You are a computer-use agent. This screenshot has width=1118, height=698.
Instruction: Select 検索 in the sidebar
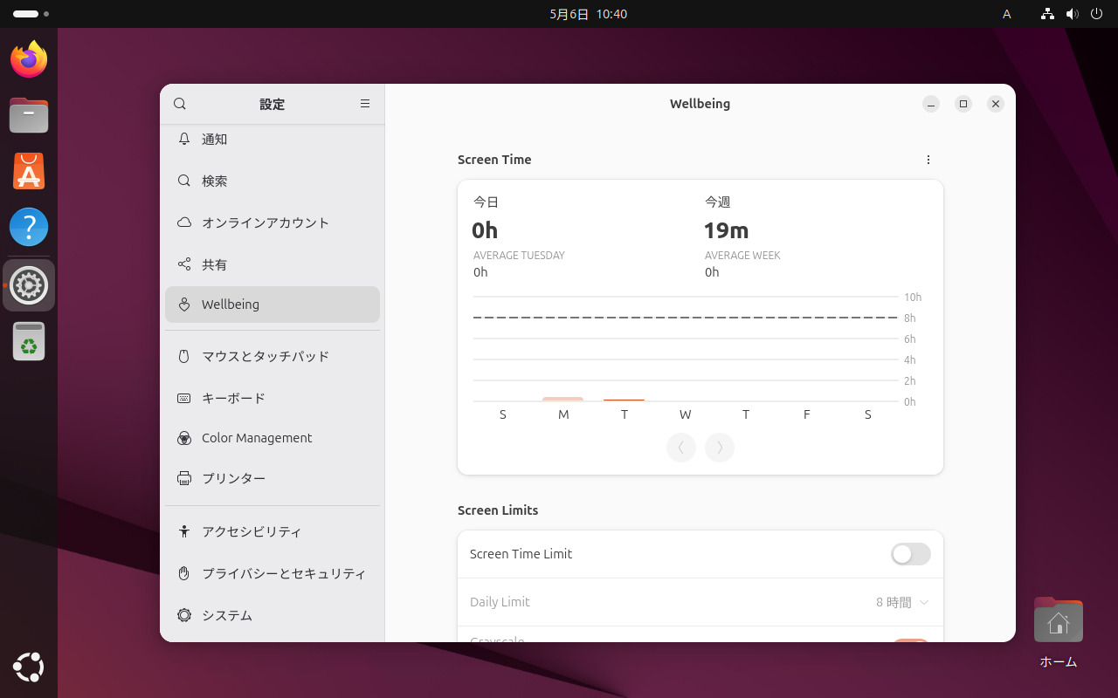273,181
